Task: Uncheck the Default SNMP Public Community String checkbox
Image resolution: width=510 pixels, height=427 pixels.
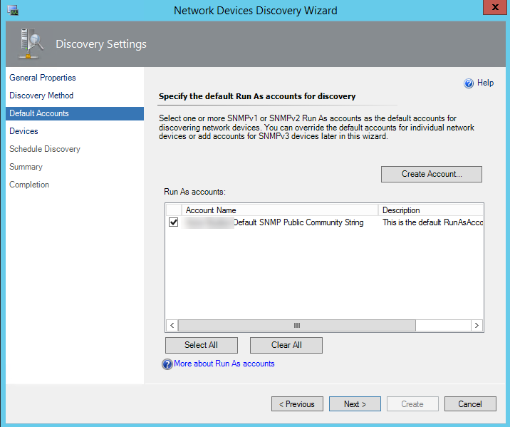Action: pyautogui.click(x=174, y=222)
